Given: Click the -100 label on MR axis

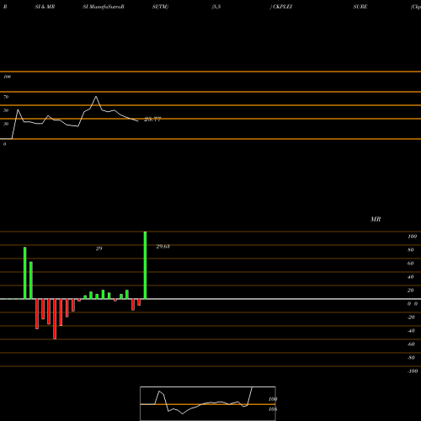Looking at the screenshot, I should point(413,371).
